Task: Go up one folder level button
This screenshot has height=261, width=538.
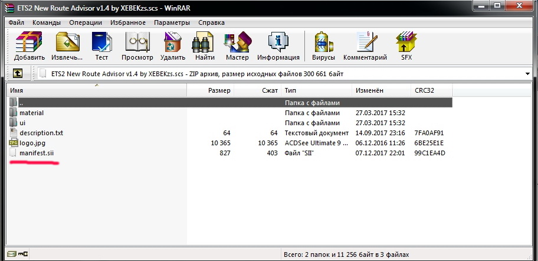Action: click(x=18, y=74)
